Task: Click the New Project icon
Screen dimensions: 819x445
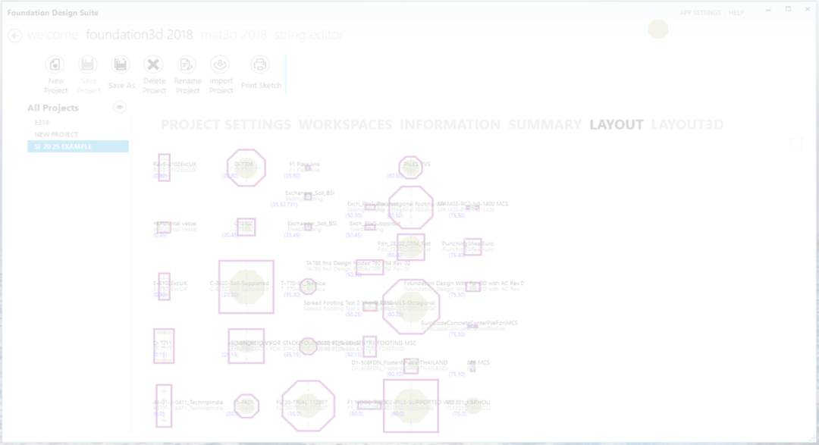Action: (x=55, y=65)
